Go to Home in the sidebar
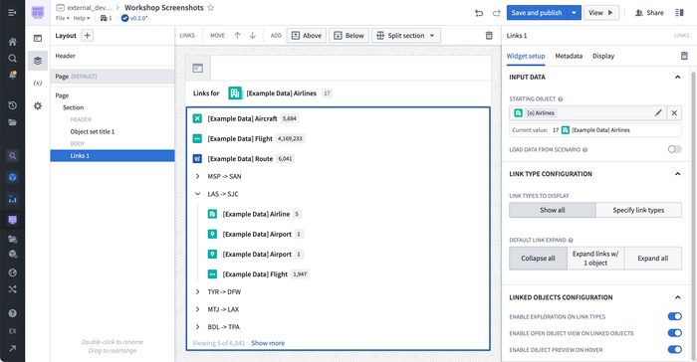The width and height of the screenshot is (697, 362). click(x=12, y=42)
